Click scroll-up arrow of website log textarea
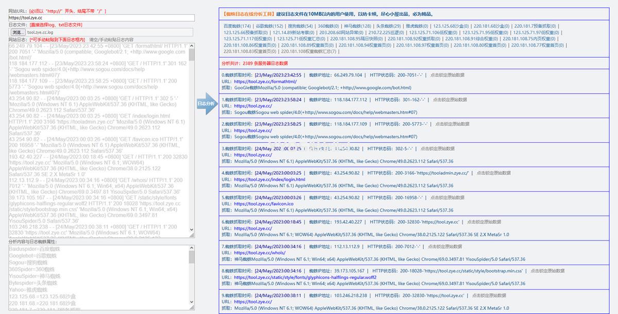 coord(192,47)
